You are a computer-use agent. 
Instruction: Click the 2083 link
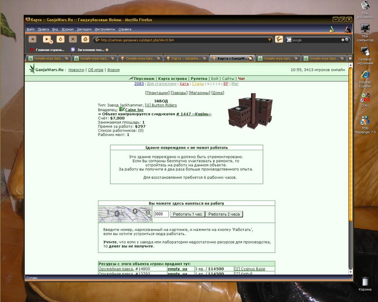(x=139, y=84)
